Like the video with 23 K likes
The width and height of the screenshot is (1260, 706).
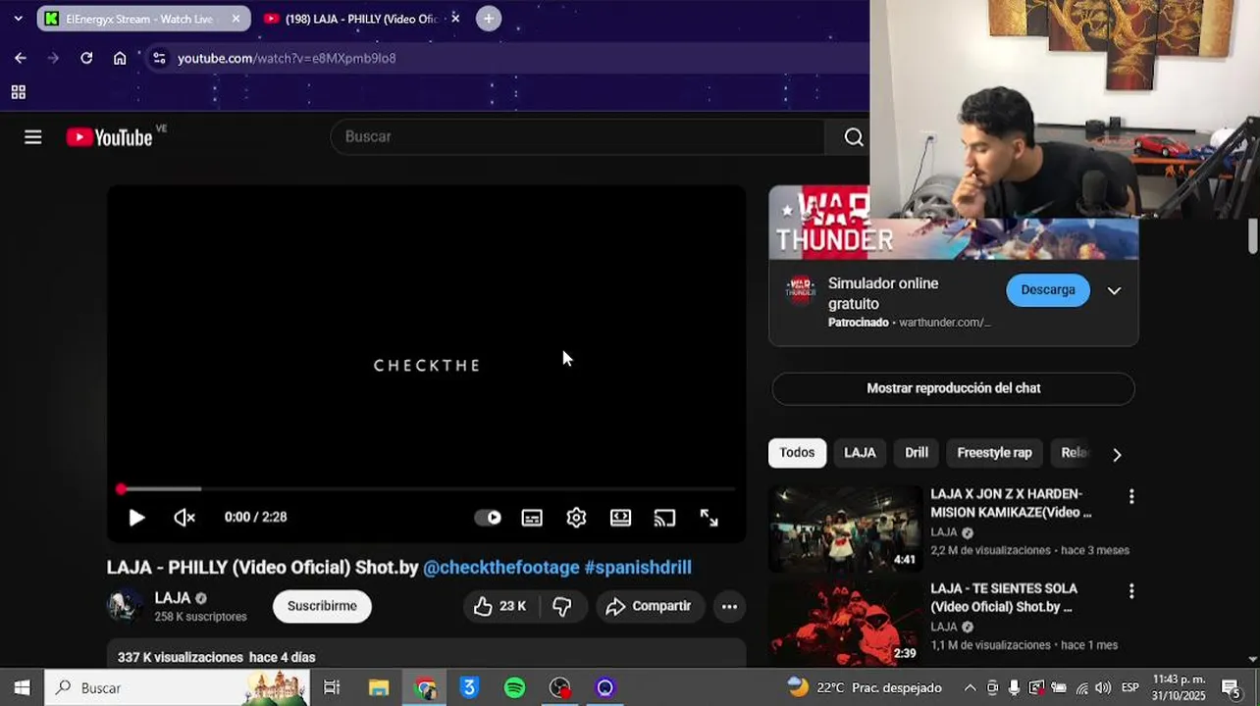point(500,606)
